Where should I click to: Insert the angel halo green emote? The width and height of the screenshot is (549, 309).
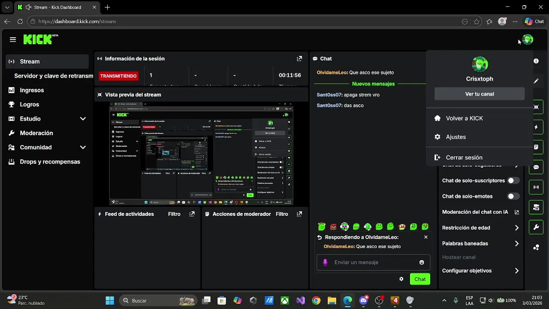pyautogui.click(x=322, y=227)
